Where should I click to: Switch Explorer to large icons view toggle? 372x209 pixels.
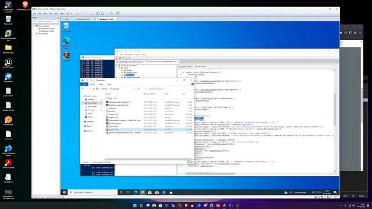(x=192, y=162)
